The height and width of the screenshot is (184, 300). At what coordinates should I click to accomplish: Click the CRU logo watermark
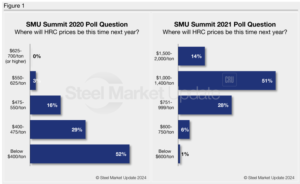coord(229,80)
